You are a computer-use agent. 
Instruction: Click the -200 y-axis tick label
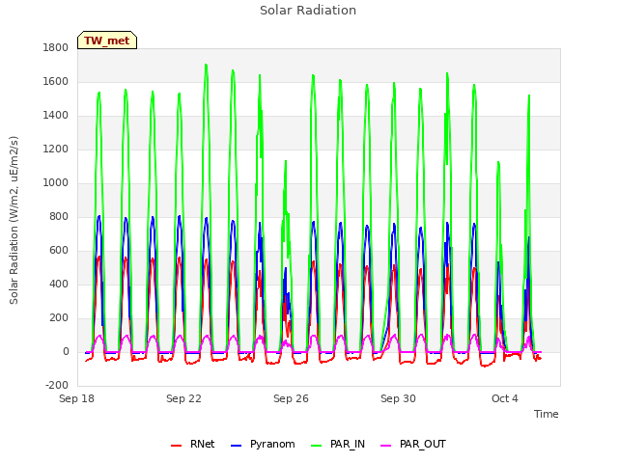coord(57,385)
